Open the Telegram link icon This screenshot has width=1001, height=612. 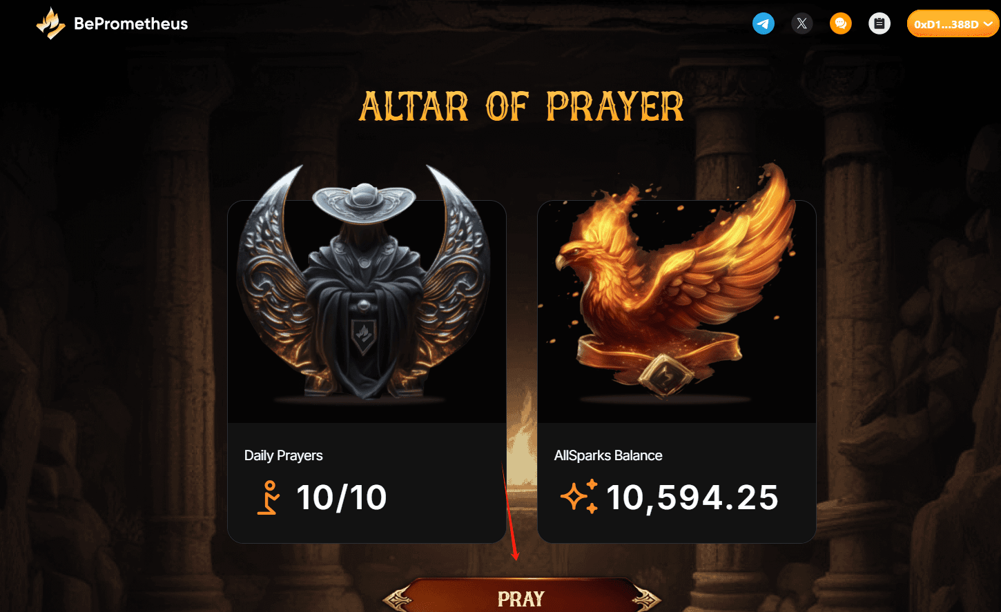763,24
